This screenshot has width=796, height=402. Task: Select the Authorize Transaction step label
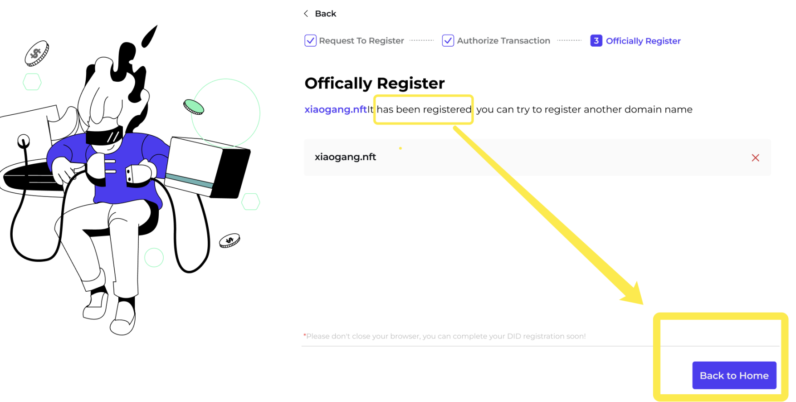[503, 41]
